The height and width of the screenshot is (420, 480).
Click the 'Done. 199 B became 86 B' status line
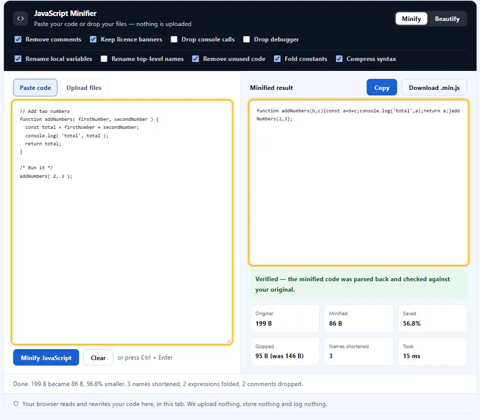pyautogui.click(x=158, y=384)
